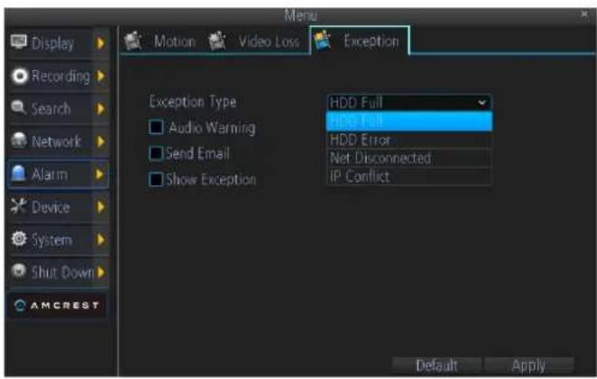The width and height of the screenshot is (597, 379).
Task: Click the Device tools icon
Action: pos(18,206)
